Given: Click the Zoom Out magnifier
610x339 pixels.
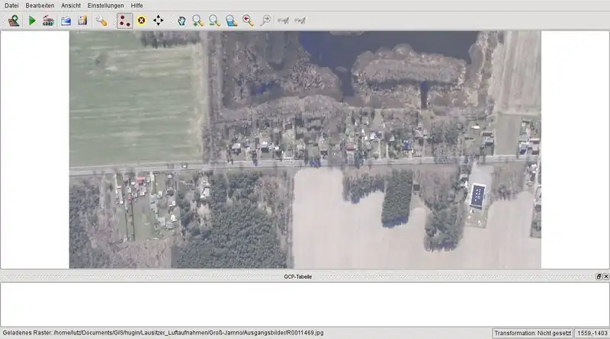Looking at the screenshot, I should 214,21.
